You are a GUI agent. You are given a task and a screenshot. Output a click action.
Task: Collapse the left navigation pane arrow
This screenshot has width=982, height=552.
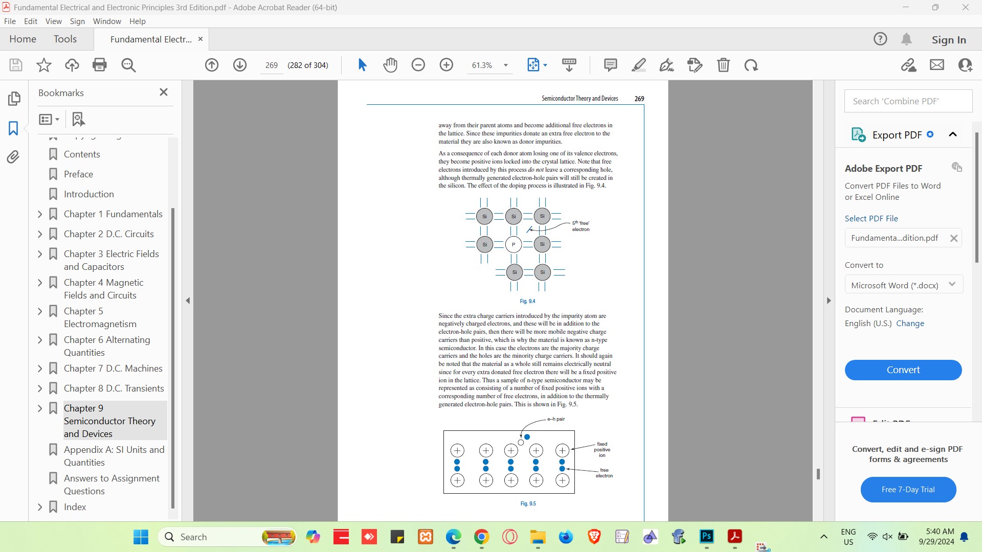188,301
